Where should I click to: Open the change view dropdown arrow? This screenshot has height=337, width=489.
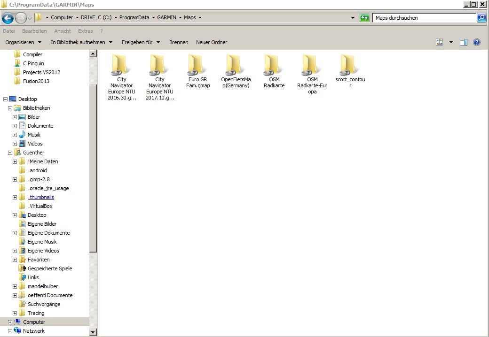pyautogui.click(x=451, y=42)
